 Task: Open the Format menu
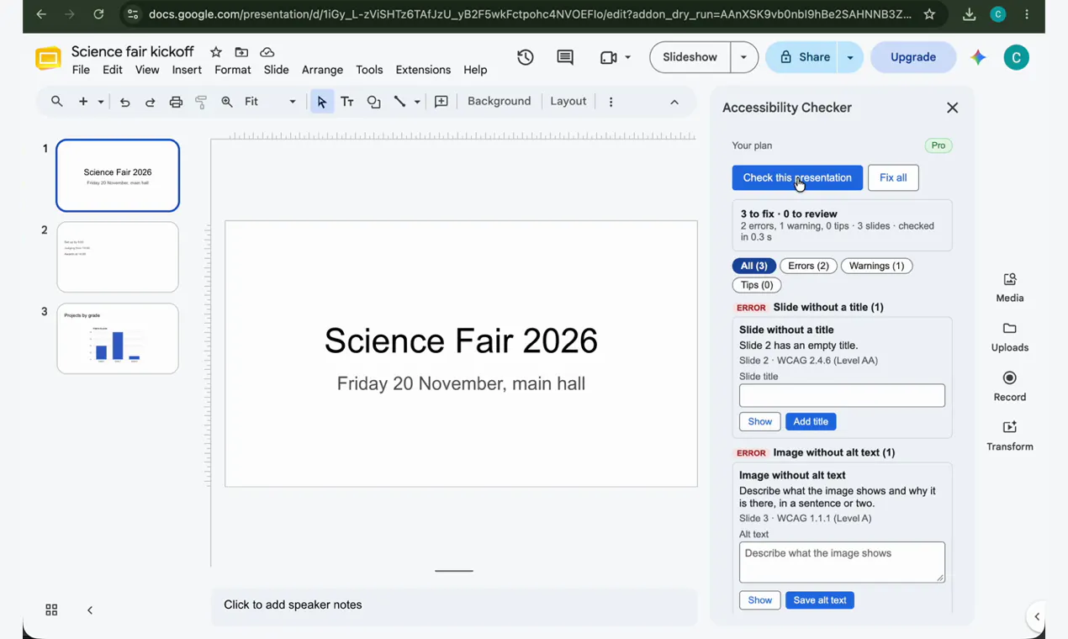[x=233, y=70]
